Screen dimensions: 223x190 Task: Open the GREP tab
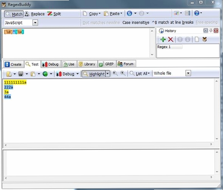[x=107, y=64]
